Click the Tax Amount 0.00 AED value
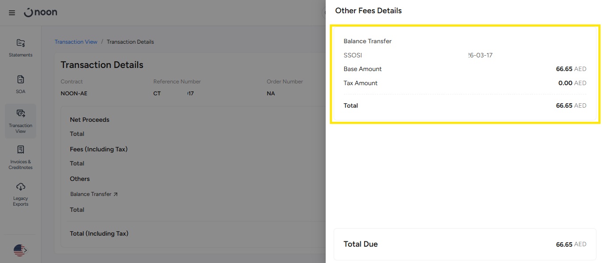The width and height of the screenshot is (604, 263). click(x=572, y=83)
